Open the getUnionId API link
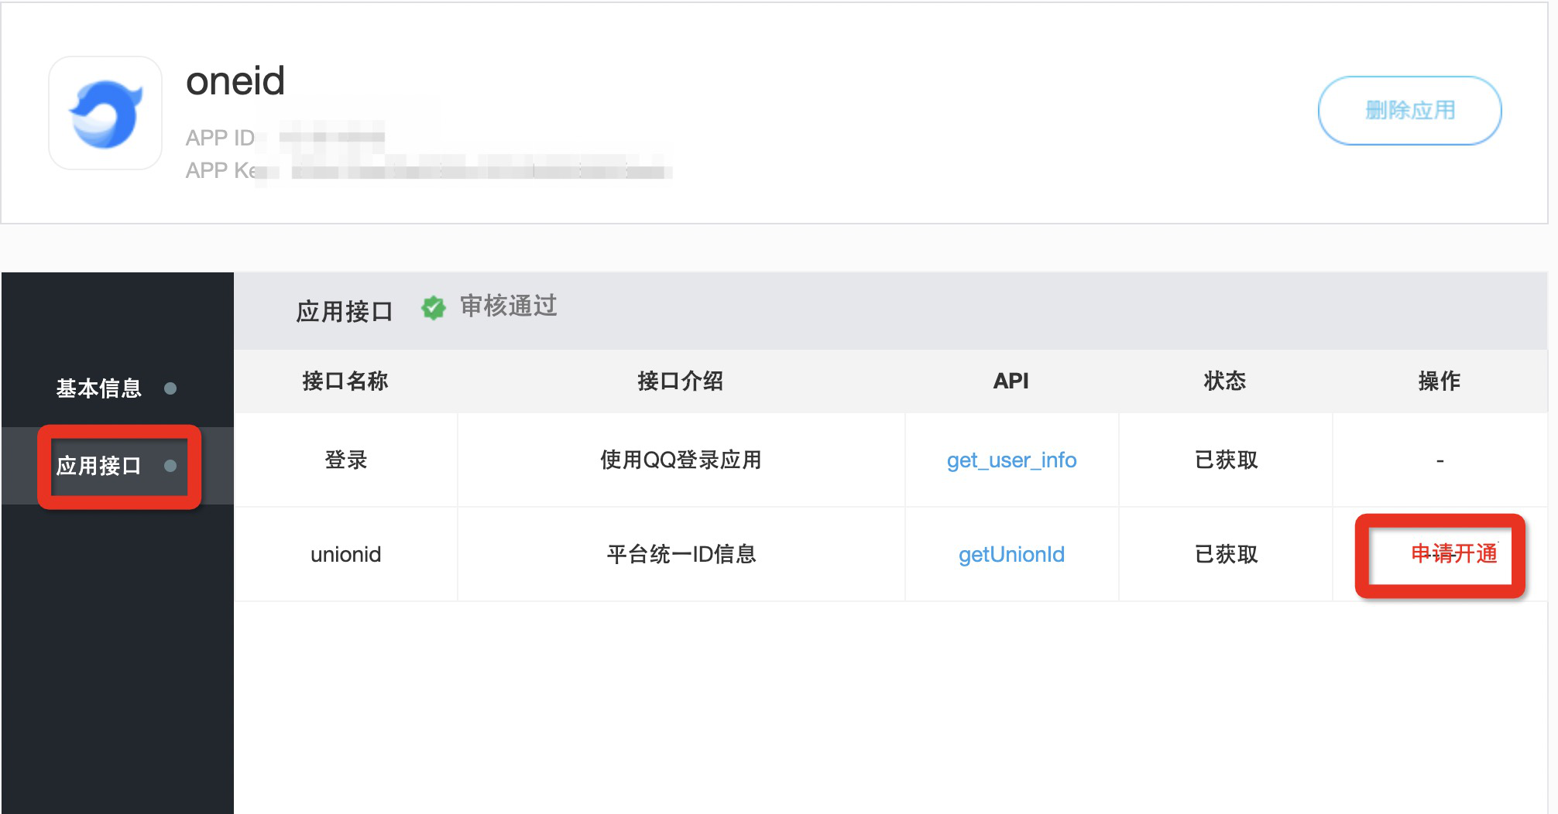The width and height of the screenshot is (1558, 814). 1011,554
